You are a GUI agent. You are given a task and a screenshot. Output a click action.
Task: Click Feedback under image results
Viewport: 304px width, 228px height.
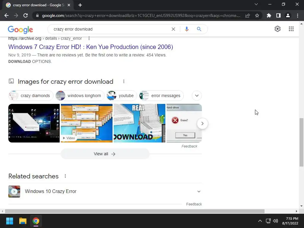pyautogui.click(x=189, y=146)
